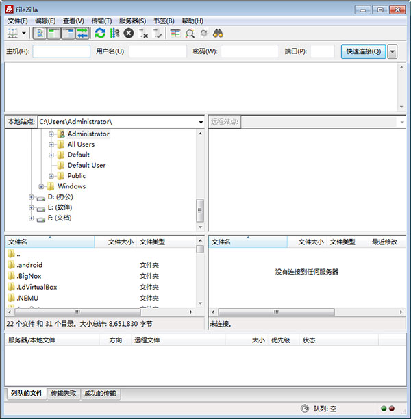411x419 pixels.
Task: Open the local site path dropdown
Action: click(201, 122)
